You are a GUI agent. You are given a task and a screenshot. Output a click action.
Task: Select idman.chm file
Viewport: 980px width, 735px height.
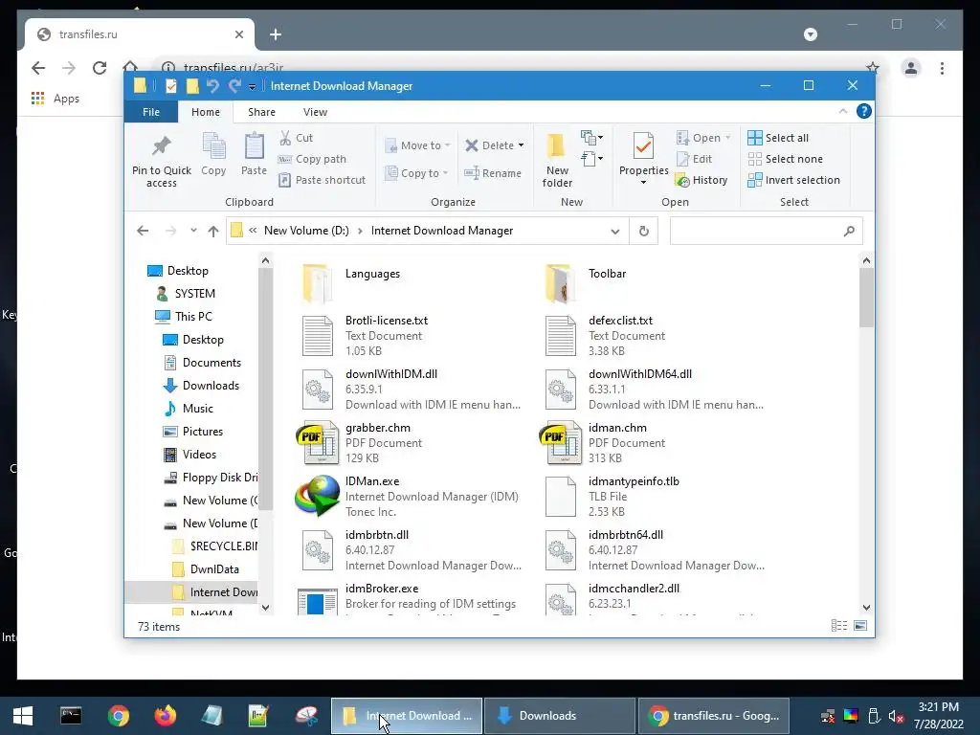tap(603, 443)
